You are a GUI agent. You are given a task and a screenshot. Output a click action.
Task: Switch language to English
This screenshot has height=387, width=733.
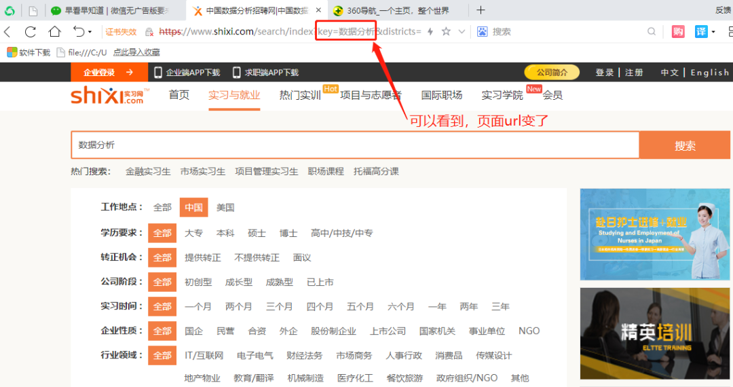coord(710,73)
